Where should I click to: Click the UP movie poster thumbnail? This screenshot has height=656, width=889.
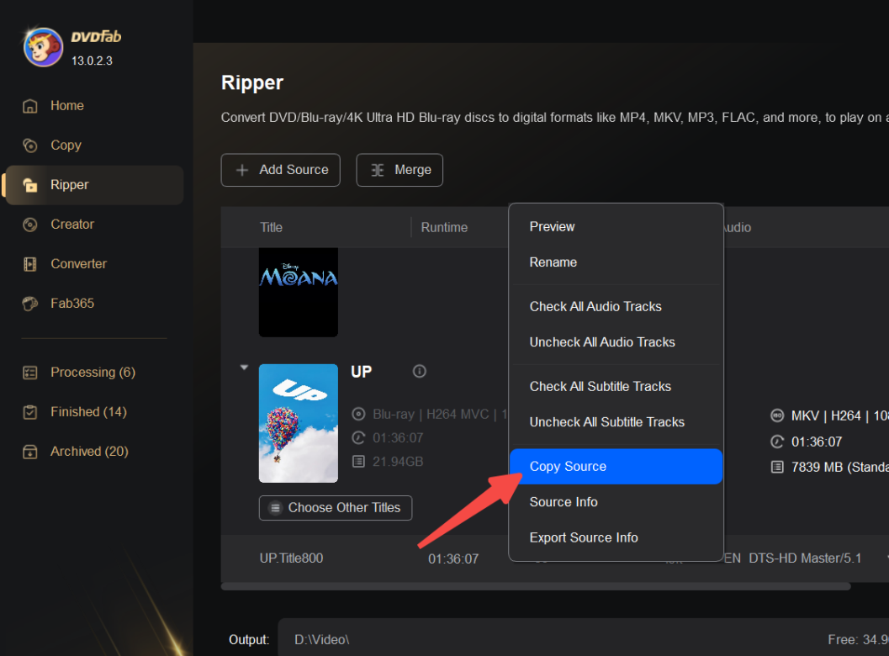(x=299, y=423)
